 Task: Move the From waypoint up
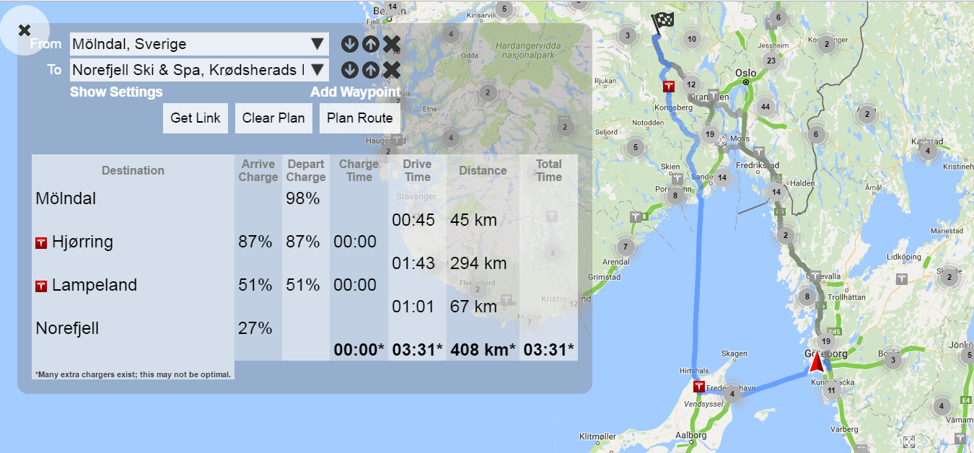tap(370, 44)
